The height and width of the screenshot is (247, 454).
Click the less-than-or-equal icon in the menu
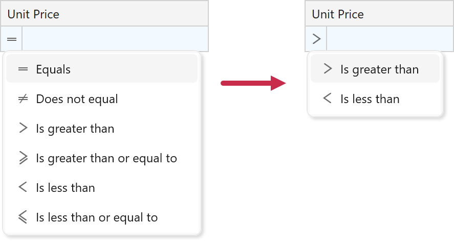(23, 217)
